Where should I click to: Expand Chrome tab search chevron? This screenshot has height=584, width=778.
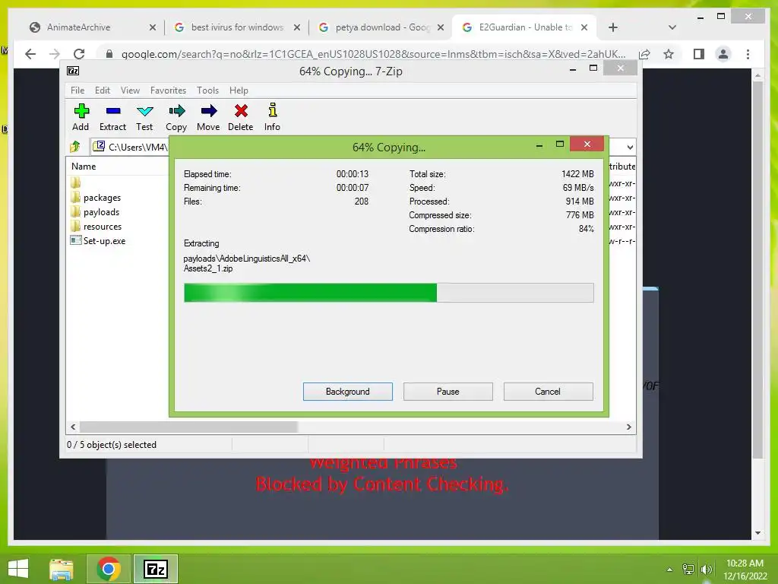point(672,27)
